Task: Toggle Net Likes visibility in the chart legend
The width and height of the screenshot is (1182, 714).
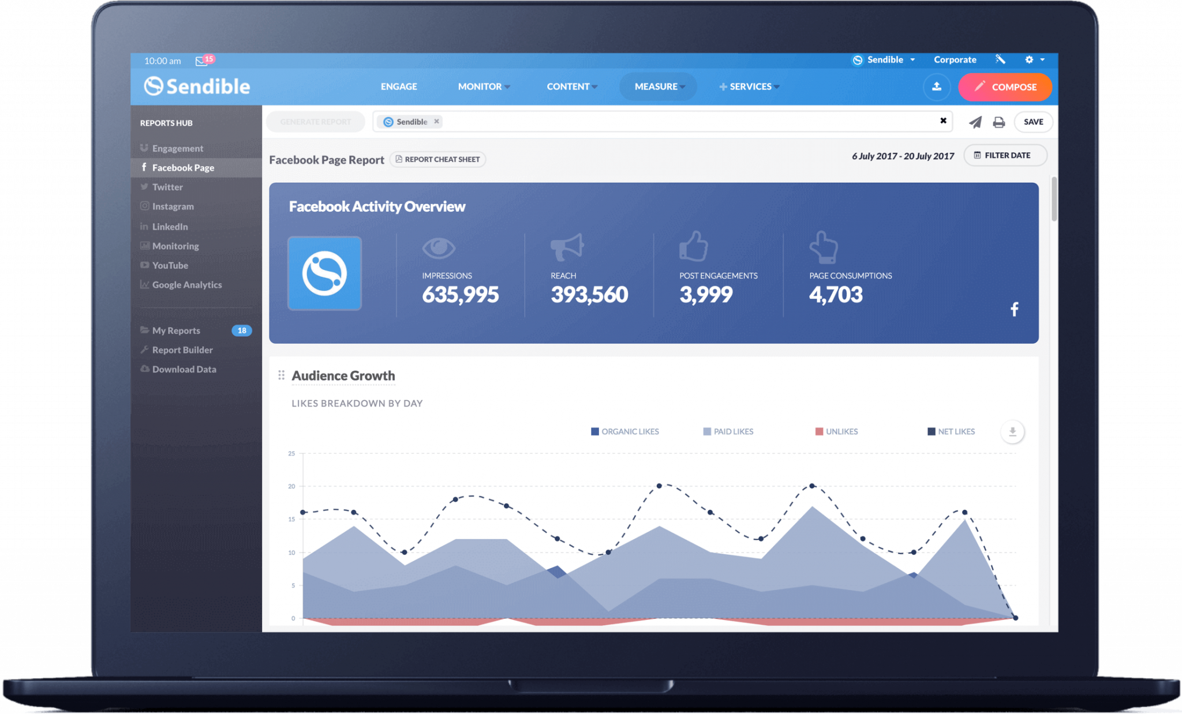Action: coord(952,431)
